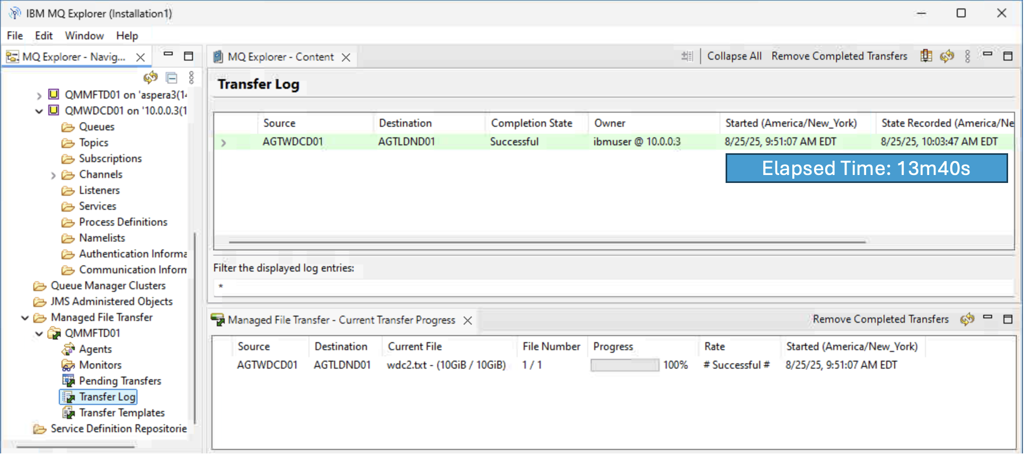
Task: Select JMS Administered Objects in the tree
Action: [111, 301]
